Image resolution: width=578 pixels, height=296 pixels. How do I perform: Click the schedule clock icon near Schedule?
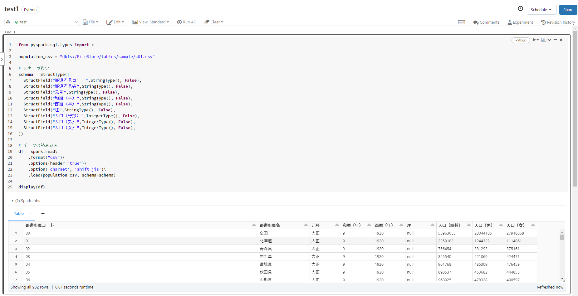tap(520, 8)
